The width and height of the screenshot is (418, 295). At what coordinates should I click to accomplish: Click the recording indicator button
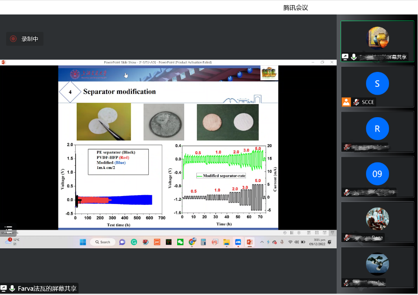click(x=25, y=39)
